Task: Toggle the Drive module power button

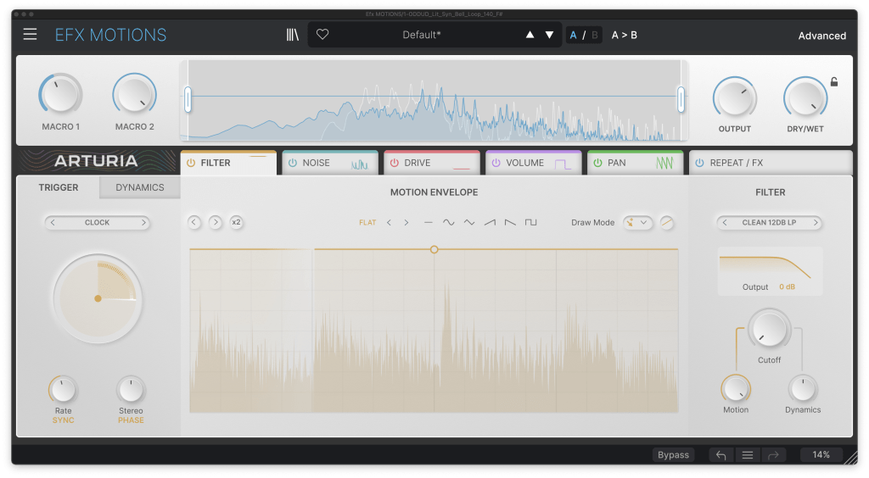Action: coord(394,163)
